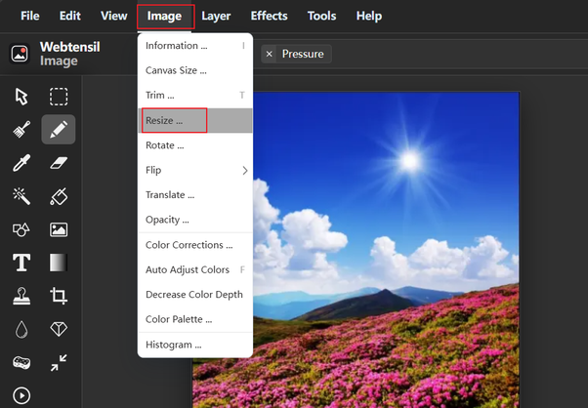Expand the Flip submenu arrow
Screen dimensions: 588x408
click(x=245, y=171)
